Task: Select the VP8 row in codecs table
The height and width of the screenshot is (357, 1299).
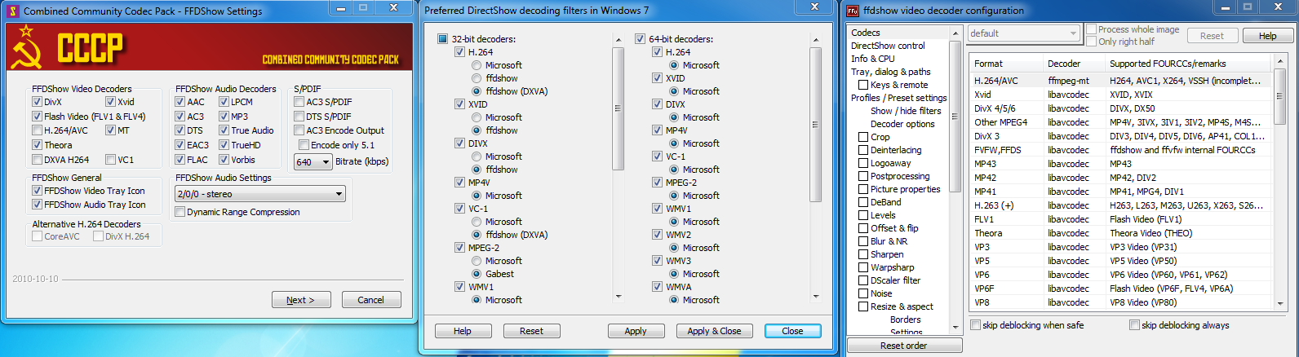Action: coord(1120,302)
